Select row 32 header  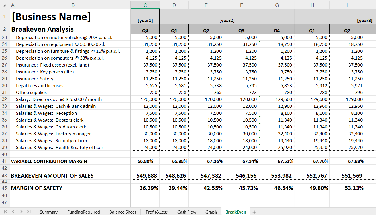point(5,99)
